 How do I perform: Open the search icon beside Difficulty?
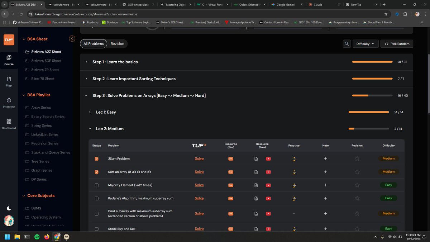(347, 44)
